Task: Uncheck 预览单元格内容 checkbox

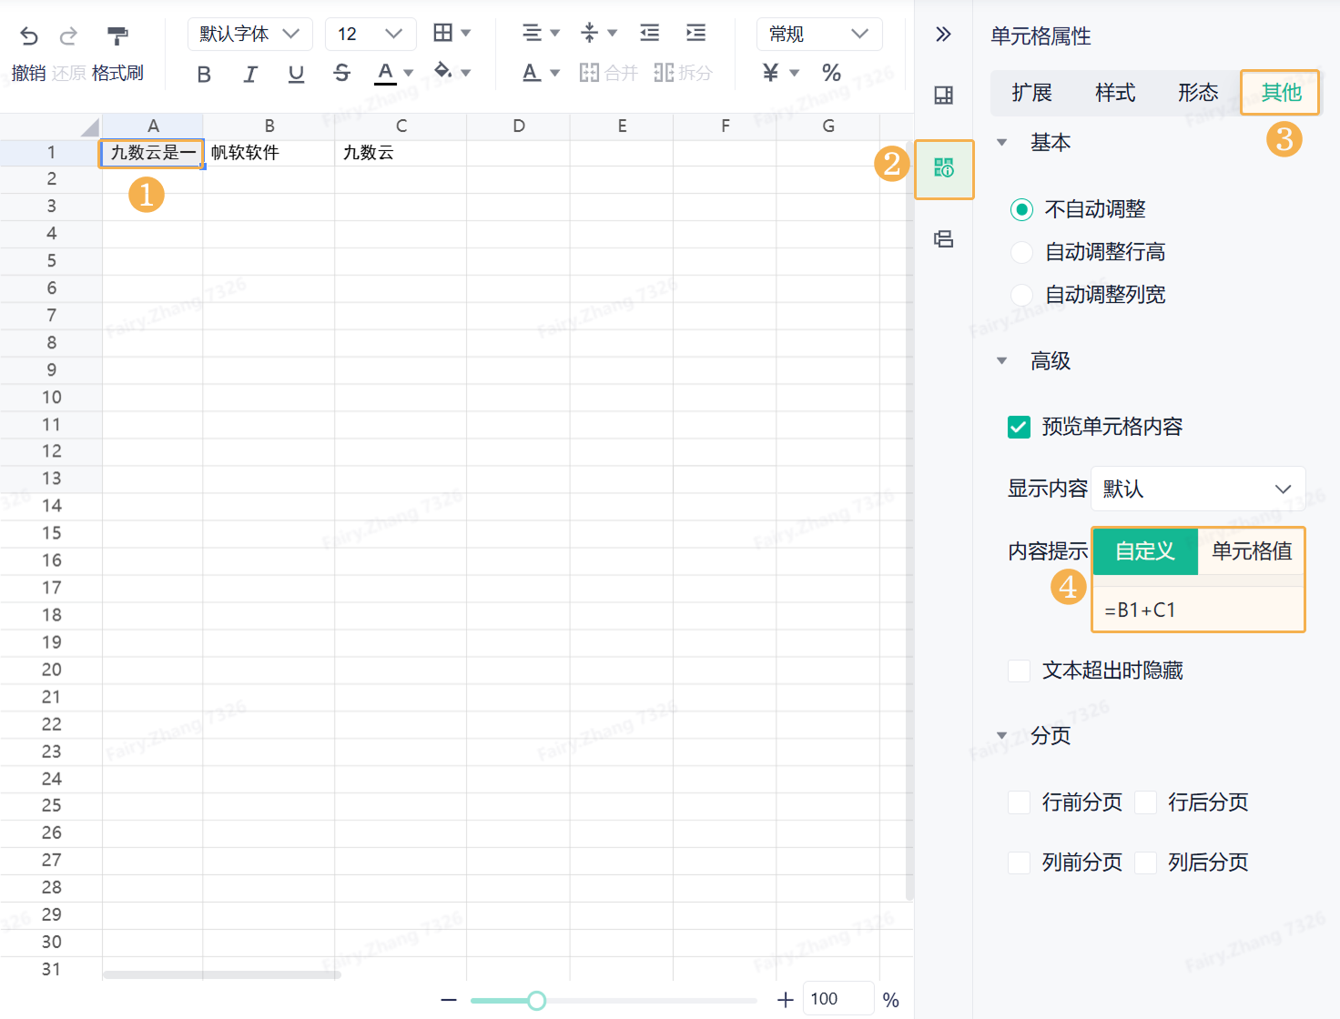Action: pyautogui.click(x=1020, y=427)
